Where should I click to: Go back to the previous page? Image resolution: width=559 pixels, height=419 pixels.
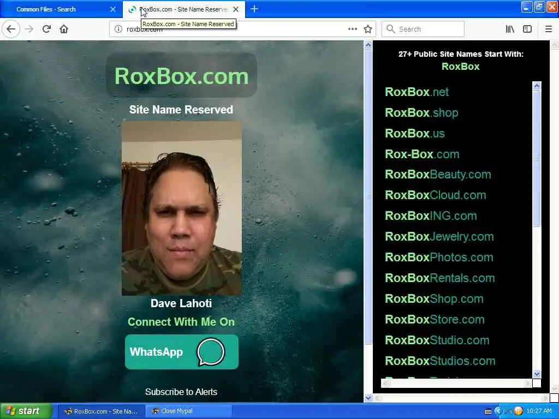tap(11, 29)
